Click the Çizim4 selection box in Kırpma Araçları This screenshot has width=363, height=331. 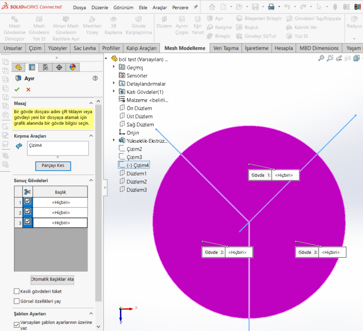pyautogui.click(x=58, y=148)
